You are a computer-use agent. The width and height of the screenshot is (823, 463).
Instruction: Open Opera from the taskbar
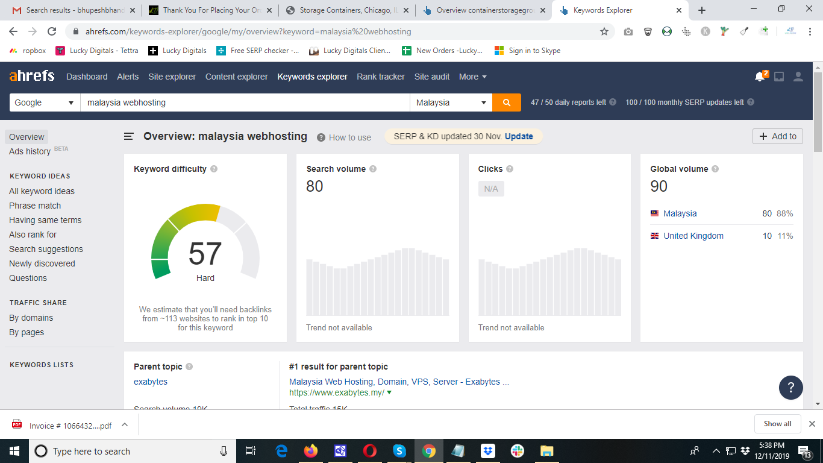[370, 451]
